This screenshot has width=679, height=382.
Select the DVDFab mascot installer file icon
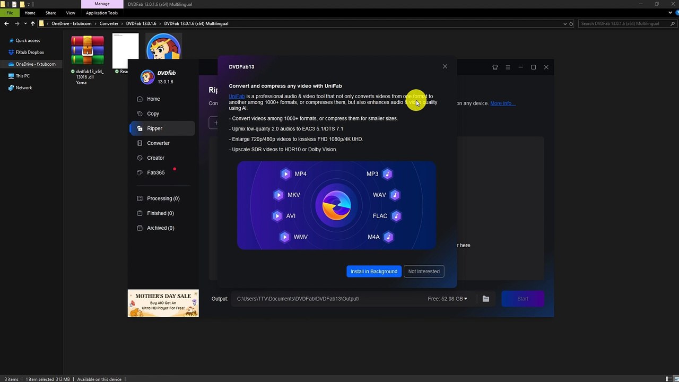[x=164, y=46]
